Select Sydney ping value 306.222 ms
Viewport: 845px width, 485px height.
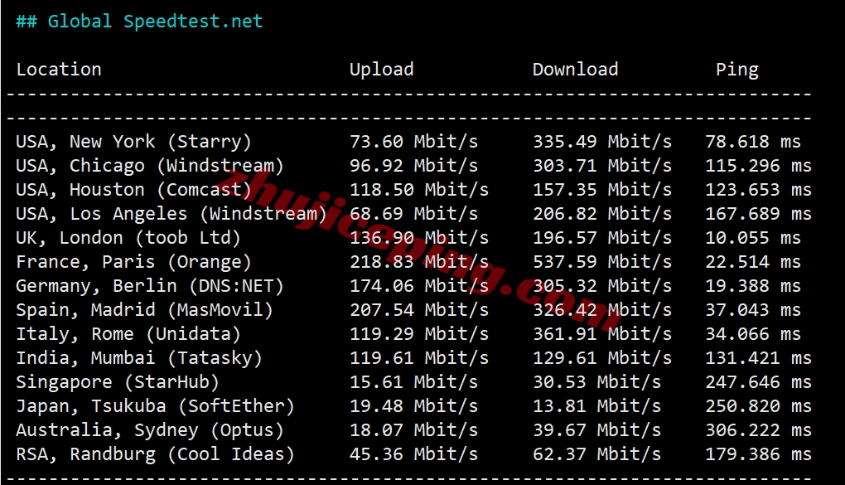tap(758, 430)
